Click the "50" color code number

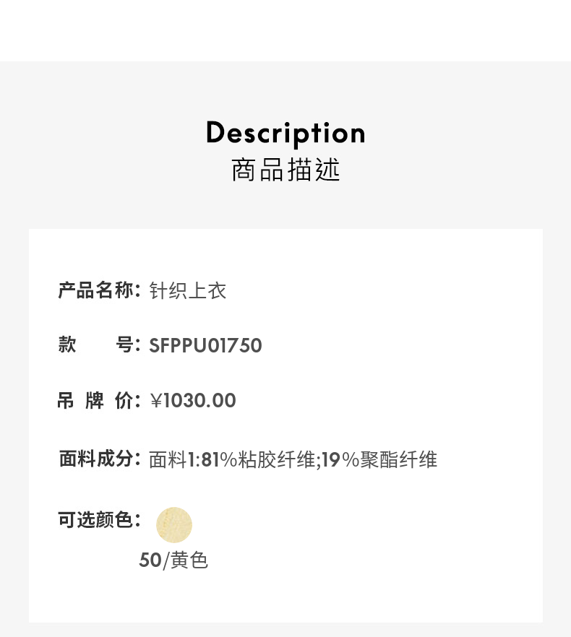click(150, 560)
